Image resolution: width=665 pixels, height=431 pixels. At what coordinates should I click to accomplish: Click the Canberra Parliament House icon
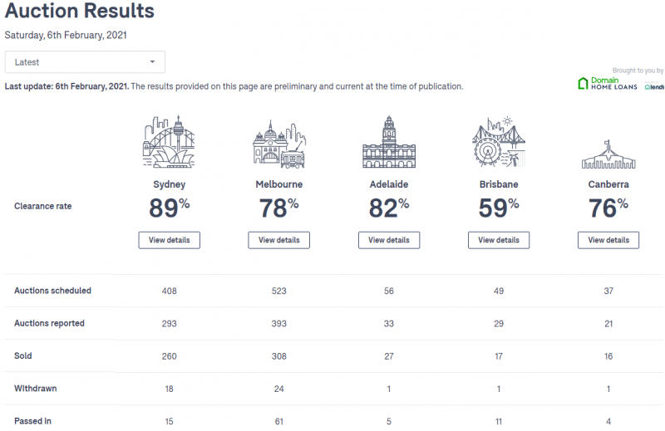point(608,154)
